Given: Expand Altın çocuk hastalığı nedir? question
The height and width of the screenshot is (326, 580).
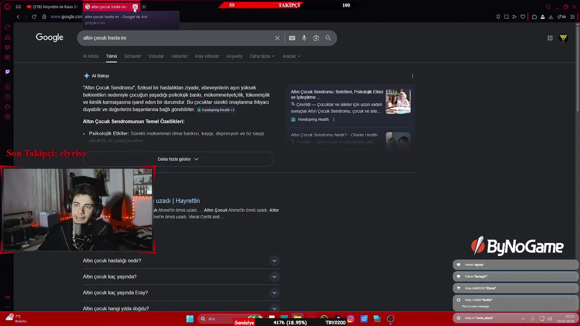Looking at the screenshot, I should 181,261.
